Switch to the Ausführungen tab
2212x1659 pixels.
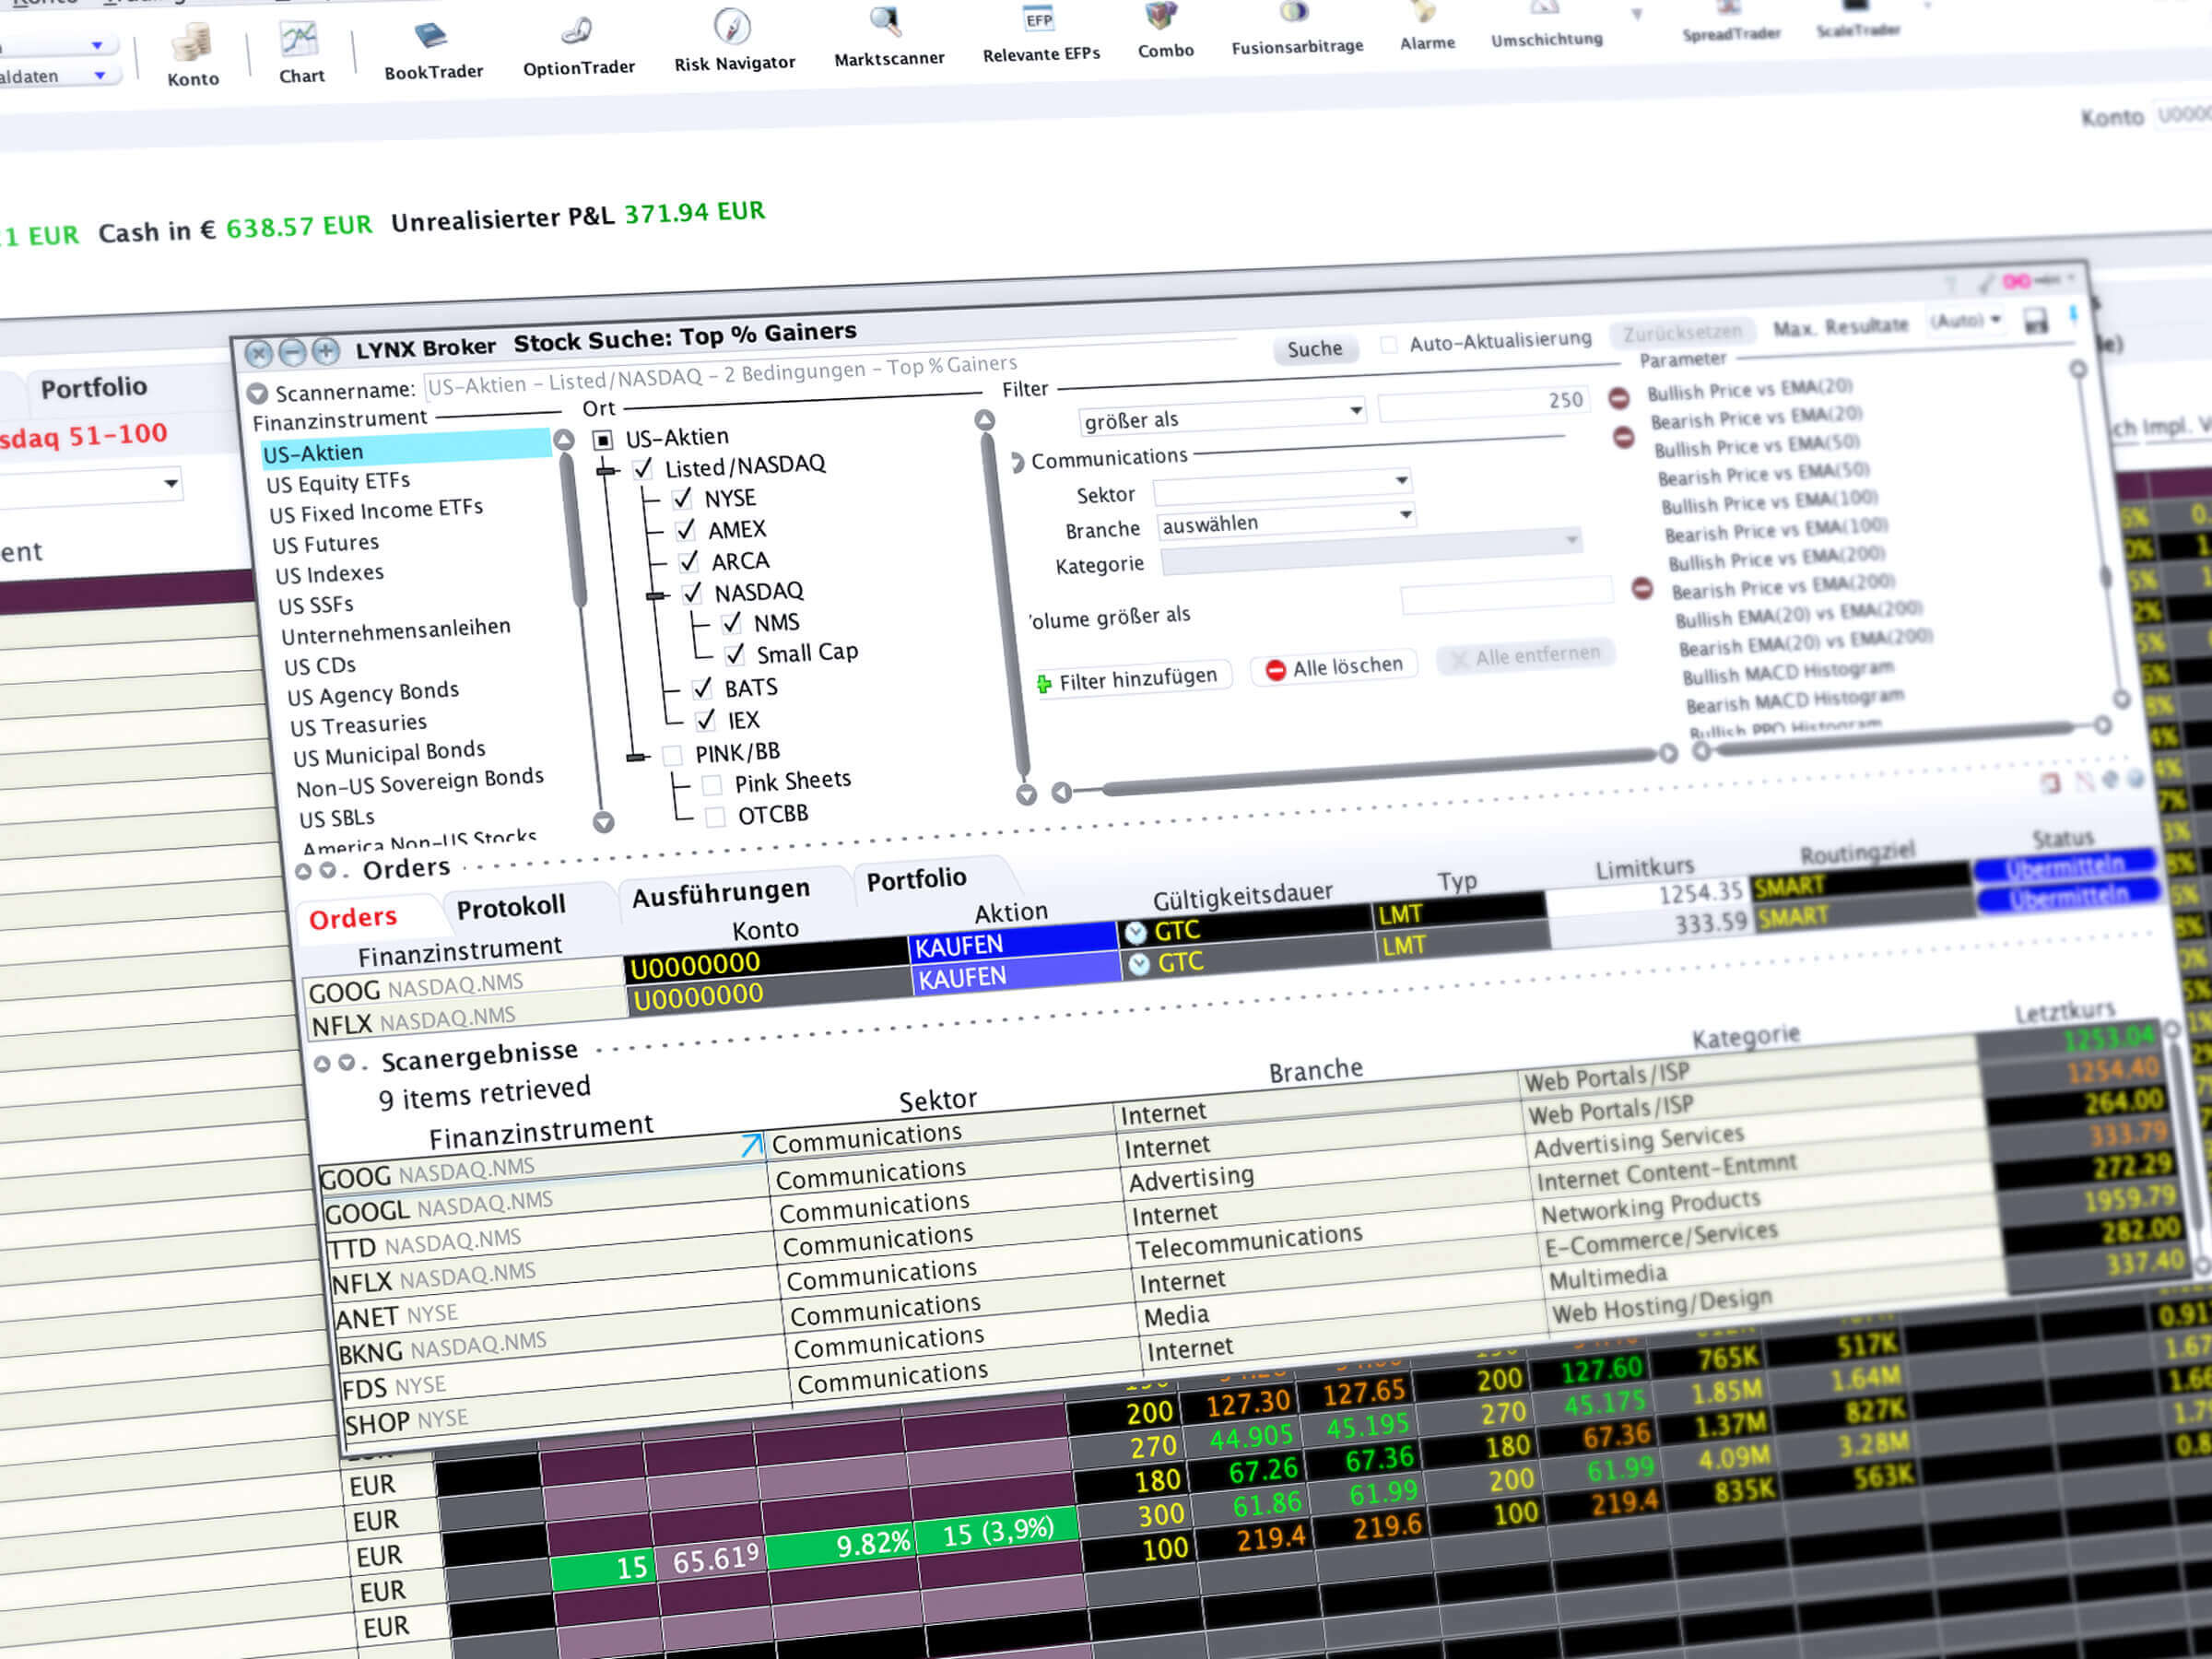[721, 892]
